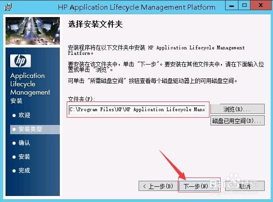273x202 pixels.
Task: Click the 选择安装文件夹 heading
Action: click(x=95, y=24)
